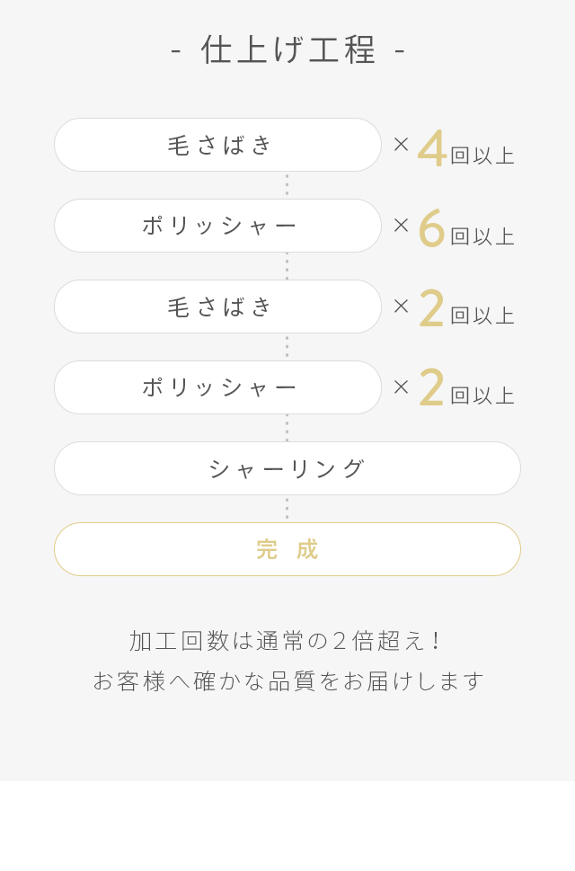Screen dimensions: 575x871
Task: Click the × symbol before the 6
Action: pos(401,225)
